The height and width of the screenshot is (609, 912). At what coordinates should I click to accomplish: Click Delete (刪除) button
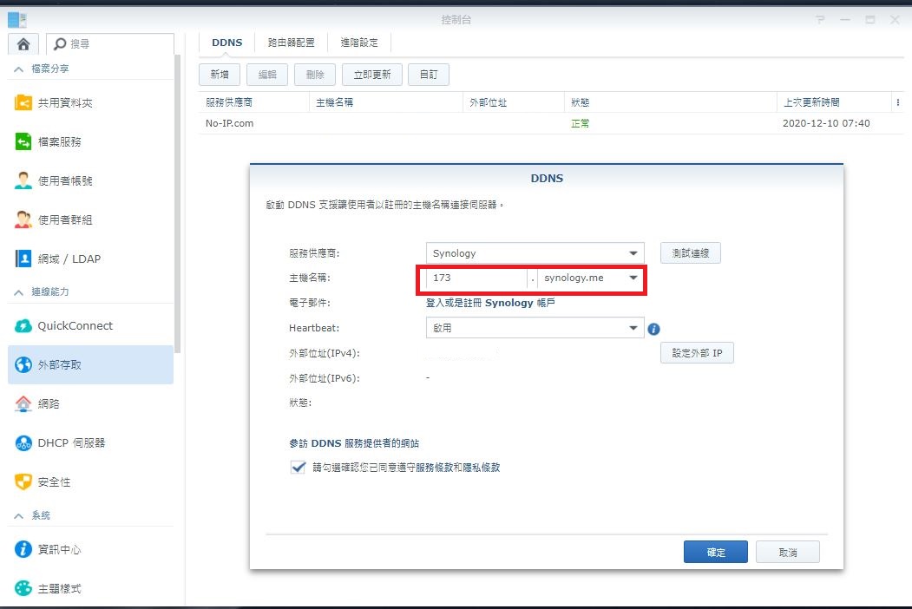[x=315, y=75]
